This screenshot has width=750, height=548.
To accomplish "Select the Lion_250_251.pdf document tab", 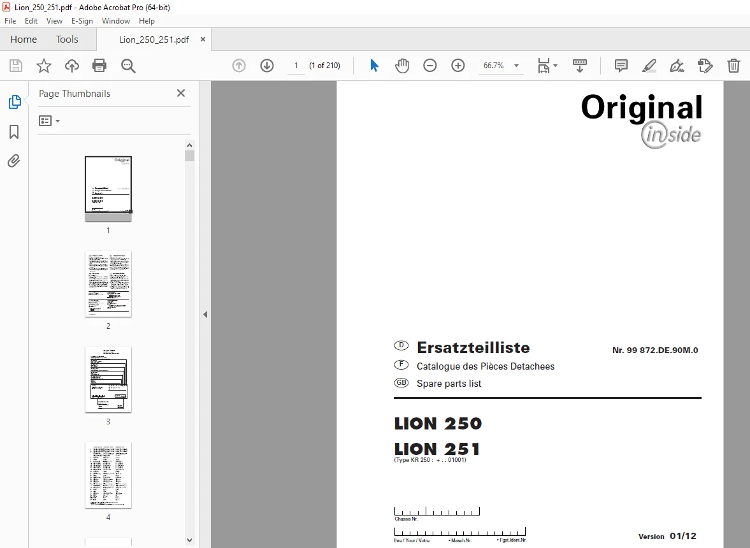I will point(154,40).
